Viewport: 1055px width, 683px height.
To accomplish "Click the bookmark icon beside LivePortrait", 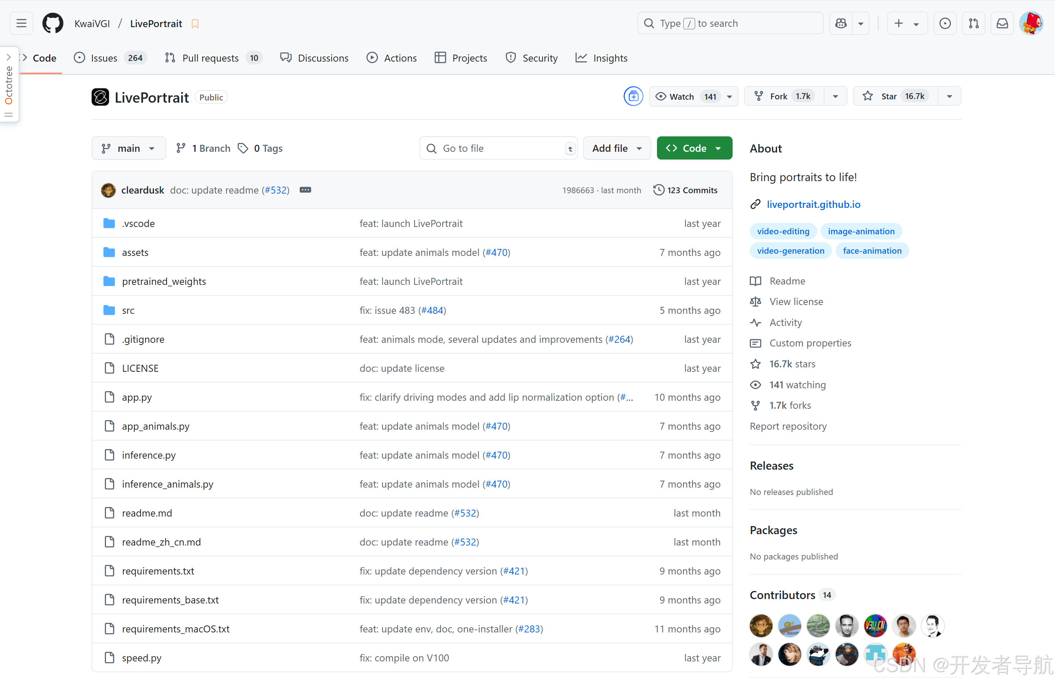I will 195,24.
